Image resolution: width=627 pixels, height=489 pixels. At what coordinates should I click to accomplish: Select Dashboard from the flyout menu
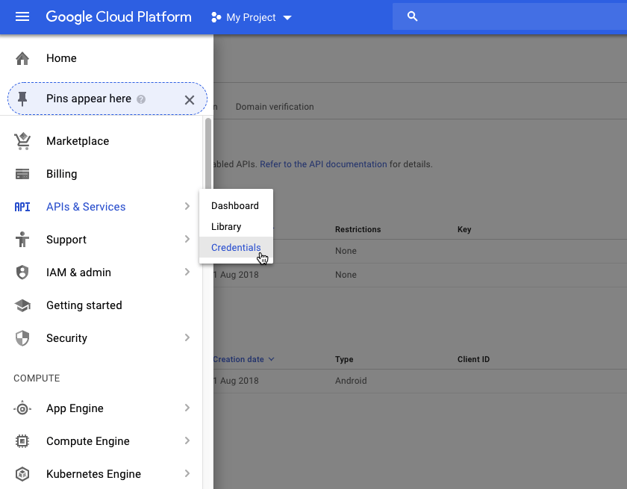(x=235, y=205)
